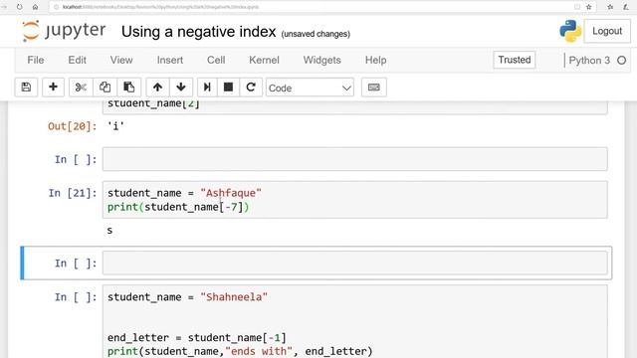Open the cell type Code dropdown
This screenshot has width=637, height=358.
point(310,88)
